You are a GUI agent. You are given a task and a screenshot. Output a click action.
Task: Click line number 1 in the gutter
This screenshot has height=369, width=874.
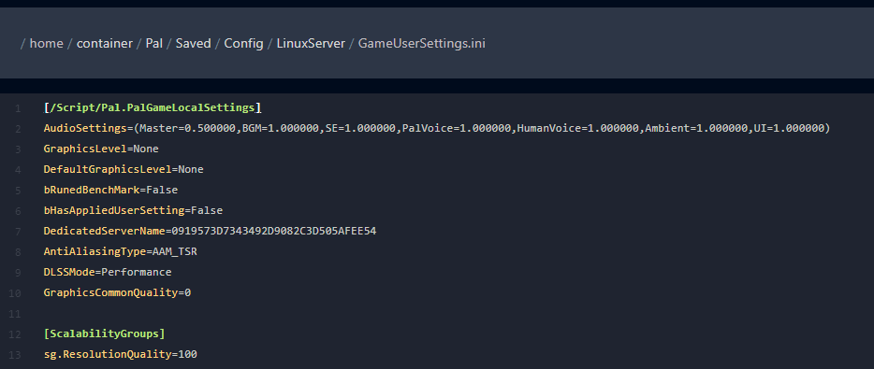pos(19,108)
